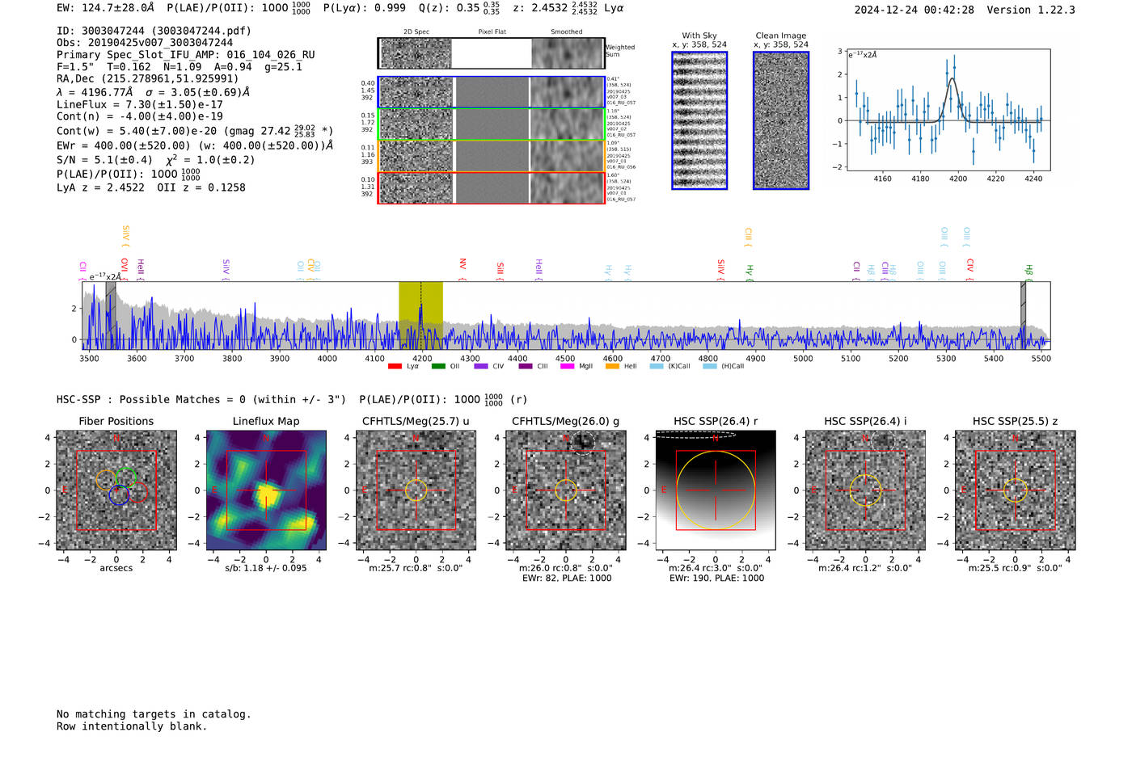Image resolution: width=1132 pixels, height=770 pixels.
Task: Click the m:25.5 rc:0.9" caption
Action: point(1016,568)
